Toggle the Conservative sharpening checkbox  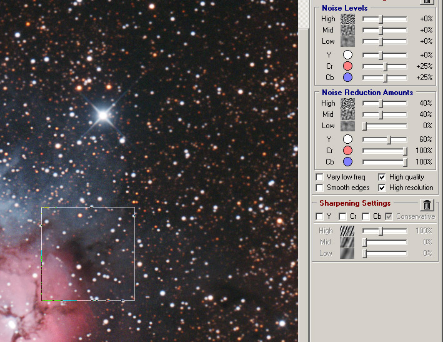coord(389,217)
